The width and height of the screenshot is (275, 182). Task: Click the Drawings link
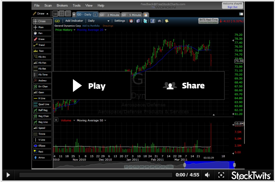coord(108,26)
